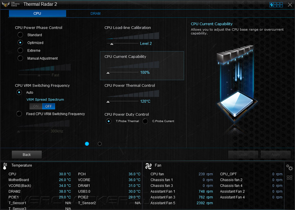Image resolution: width=295 pixels, height=210 pixels.
Task: Click the MotherBoard temperature 26.0 °C
Action: 65,180
